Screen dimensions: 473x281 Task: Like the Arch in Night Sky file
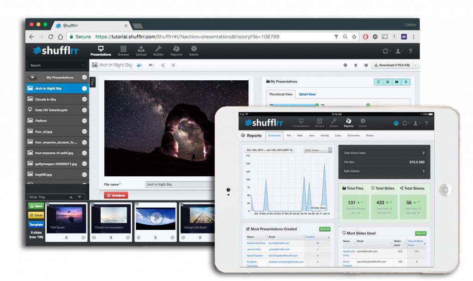pos(139,66)
